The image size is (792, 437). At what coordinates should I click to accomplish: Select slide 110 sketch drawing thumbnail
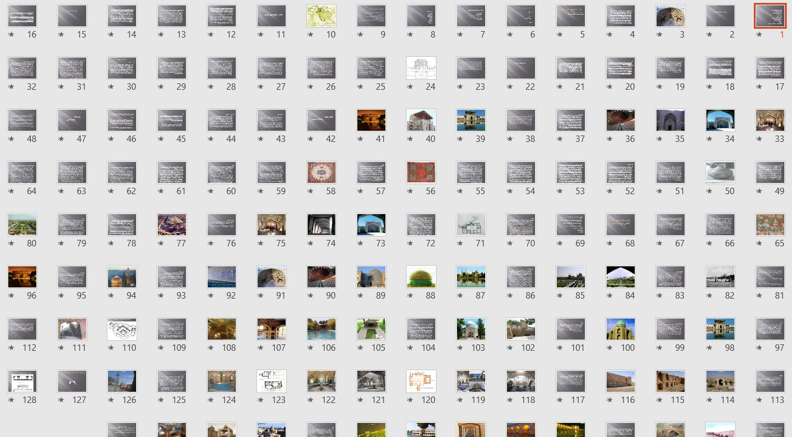click(x=122, y=329)
